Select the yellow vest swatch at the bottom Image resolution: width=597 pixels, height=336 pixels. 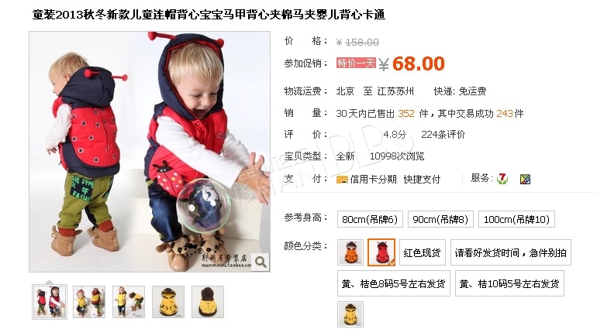click(350, 314)
